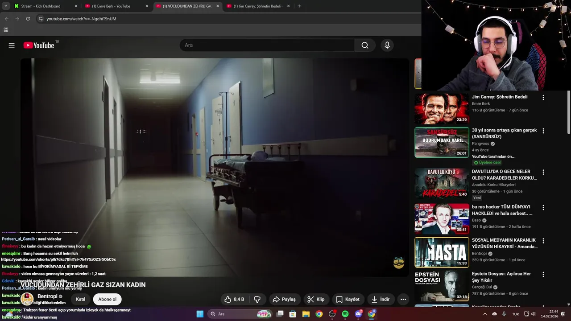
Task: Join channel with Katıl button
Action: click(x=80, y=299)
